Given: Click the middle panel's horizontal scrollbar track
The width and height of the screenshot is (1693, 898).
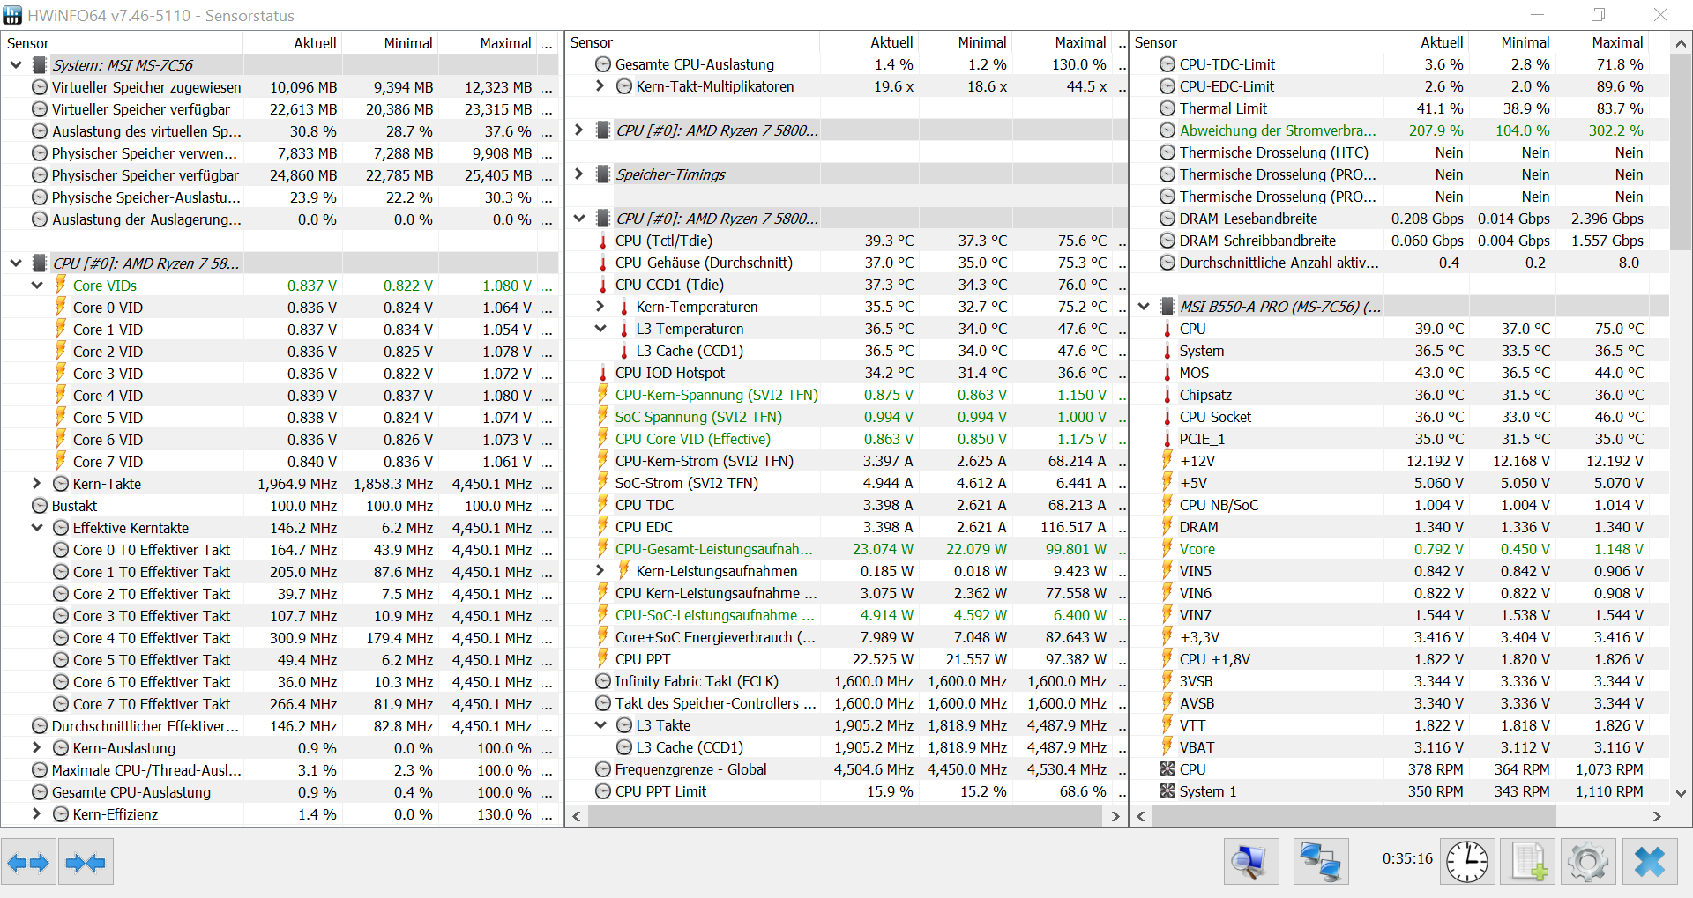Looking at the screenshot, I should pyautogui.click(x=846, y=816).
